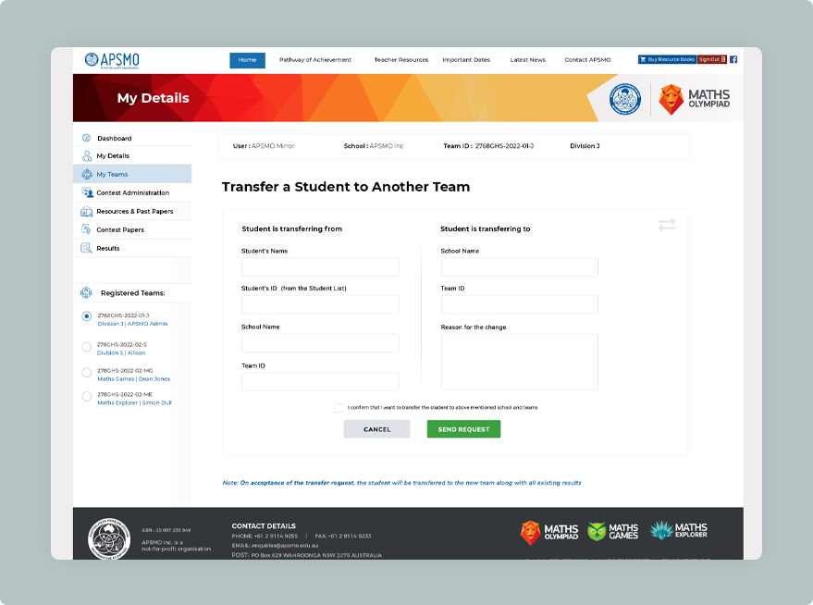813x605 pixels.
Task: Select team 2768GHS-2022-01-J radio button
Action: coord(87,316)
